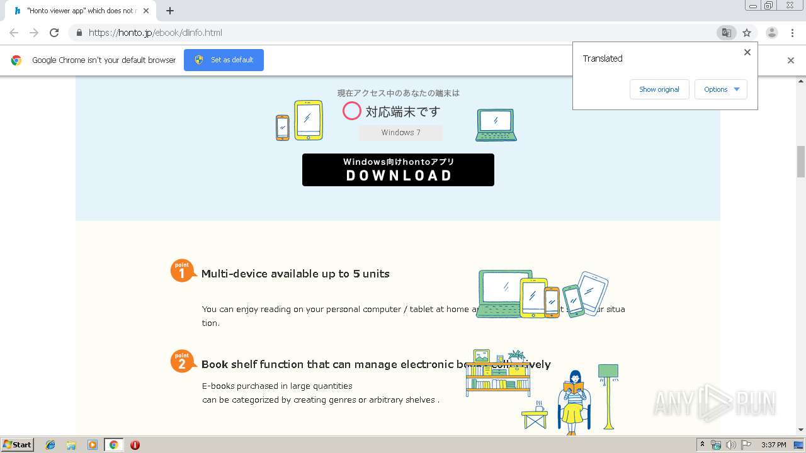Click the padlock site info icon
Viewport: 806px width, 453px height.
(x=79, y=33)
